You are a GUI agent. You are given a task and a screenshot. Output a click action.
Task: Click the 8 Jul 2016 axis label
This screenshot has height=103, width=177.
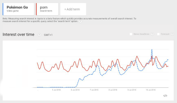click(113, 90)
